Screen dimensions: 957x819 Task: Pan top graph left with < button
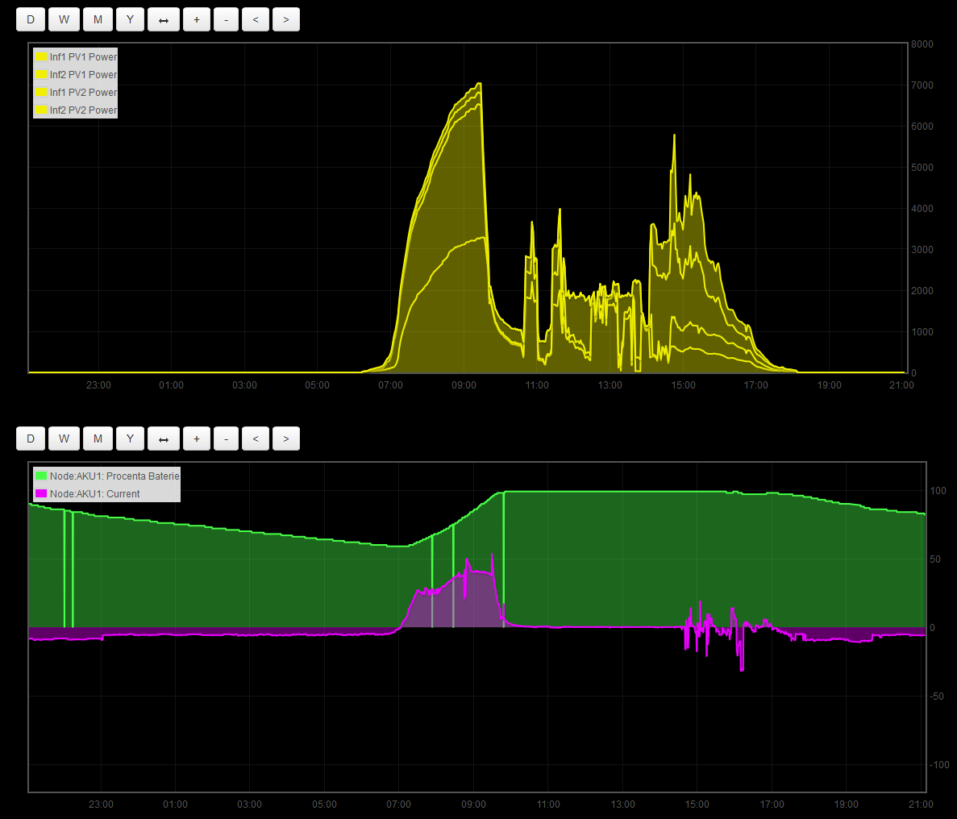(256, 19)
